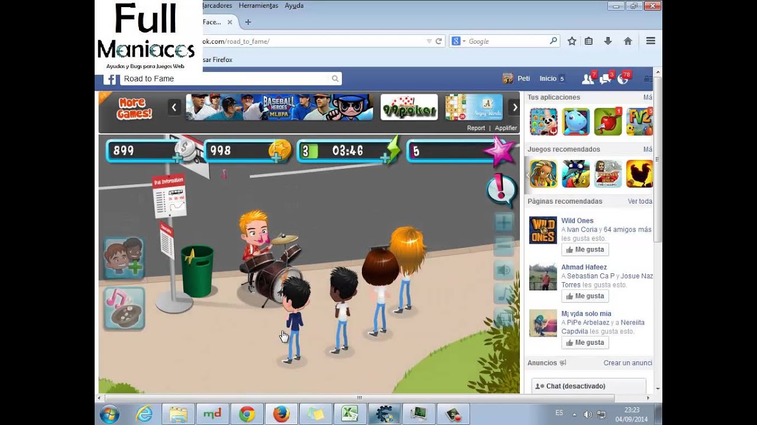
Task: Open the Herramientas menu in Firefox
Action: 258,5
